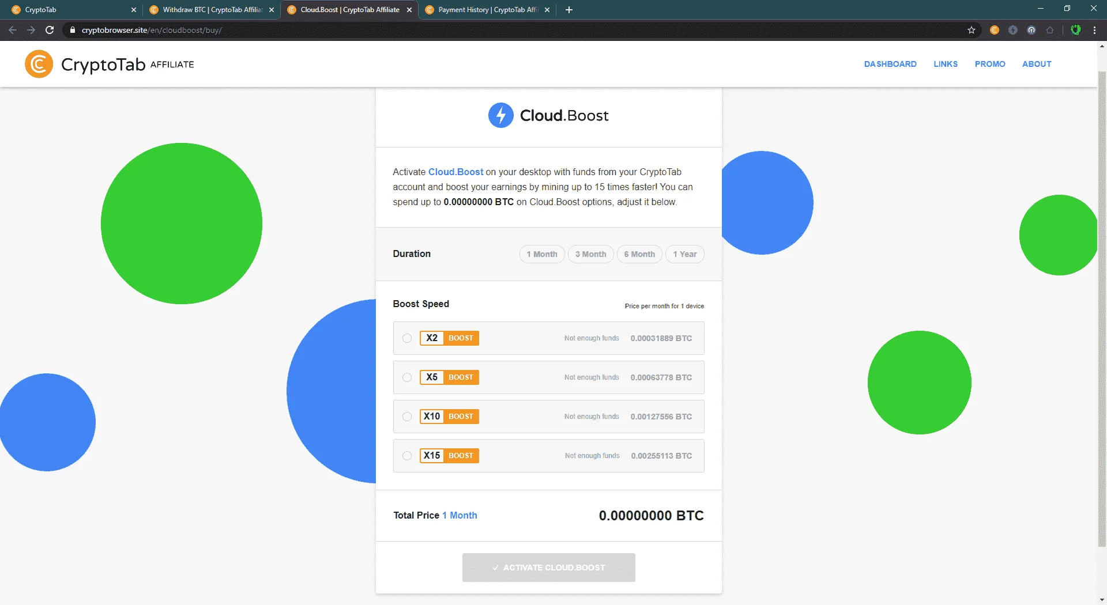This screenshot has height=605, width=1107.
Task: Open the CryptoTab extension icon in toolbar
Action: 995,30
